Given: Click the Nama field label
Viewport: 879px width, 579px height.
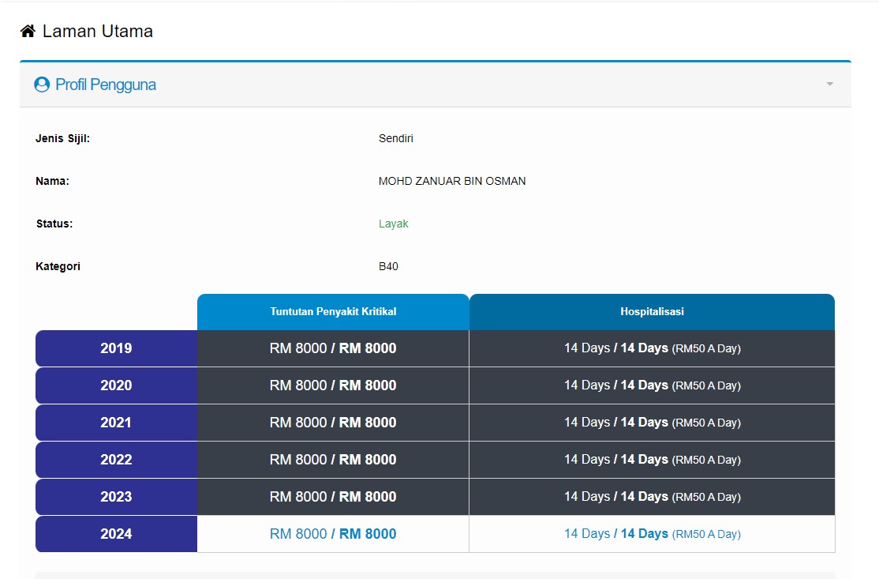Looking at the screenshot, I should click(52, 181).
